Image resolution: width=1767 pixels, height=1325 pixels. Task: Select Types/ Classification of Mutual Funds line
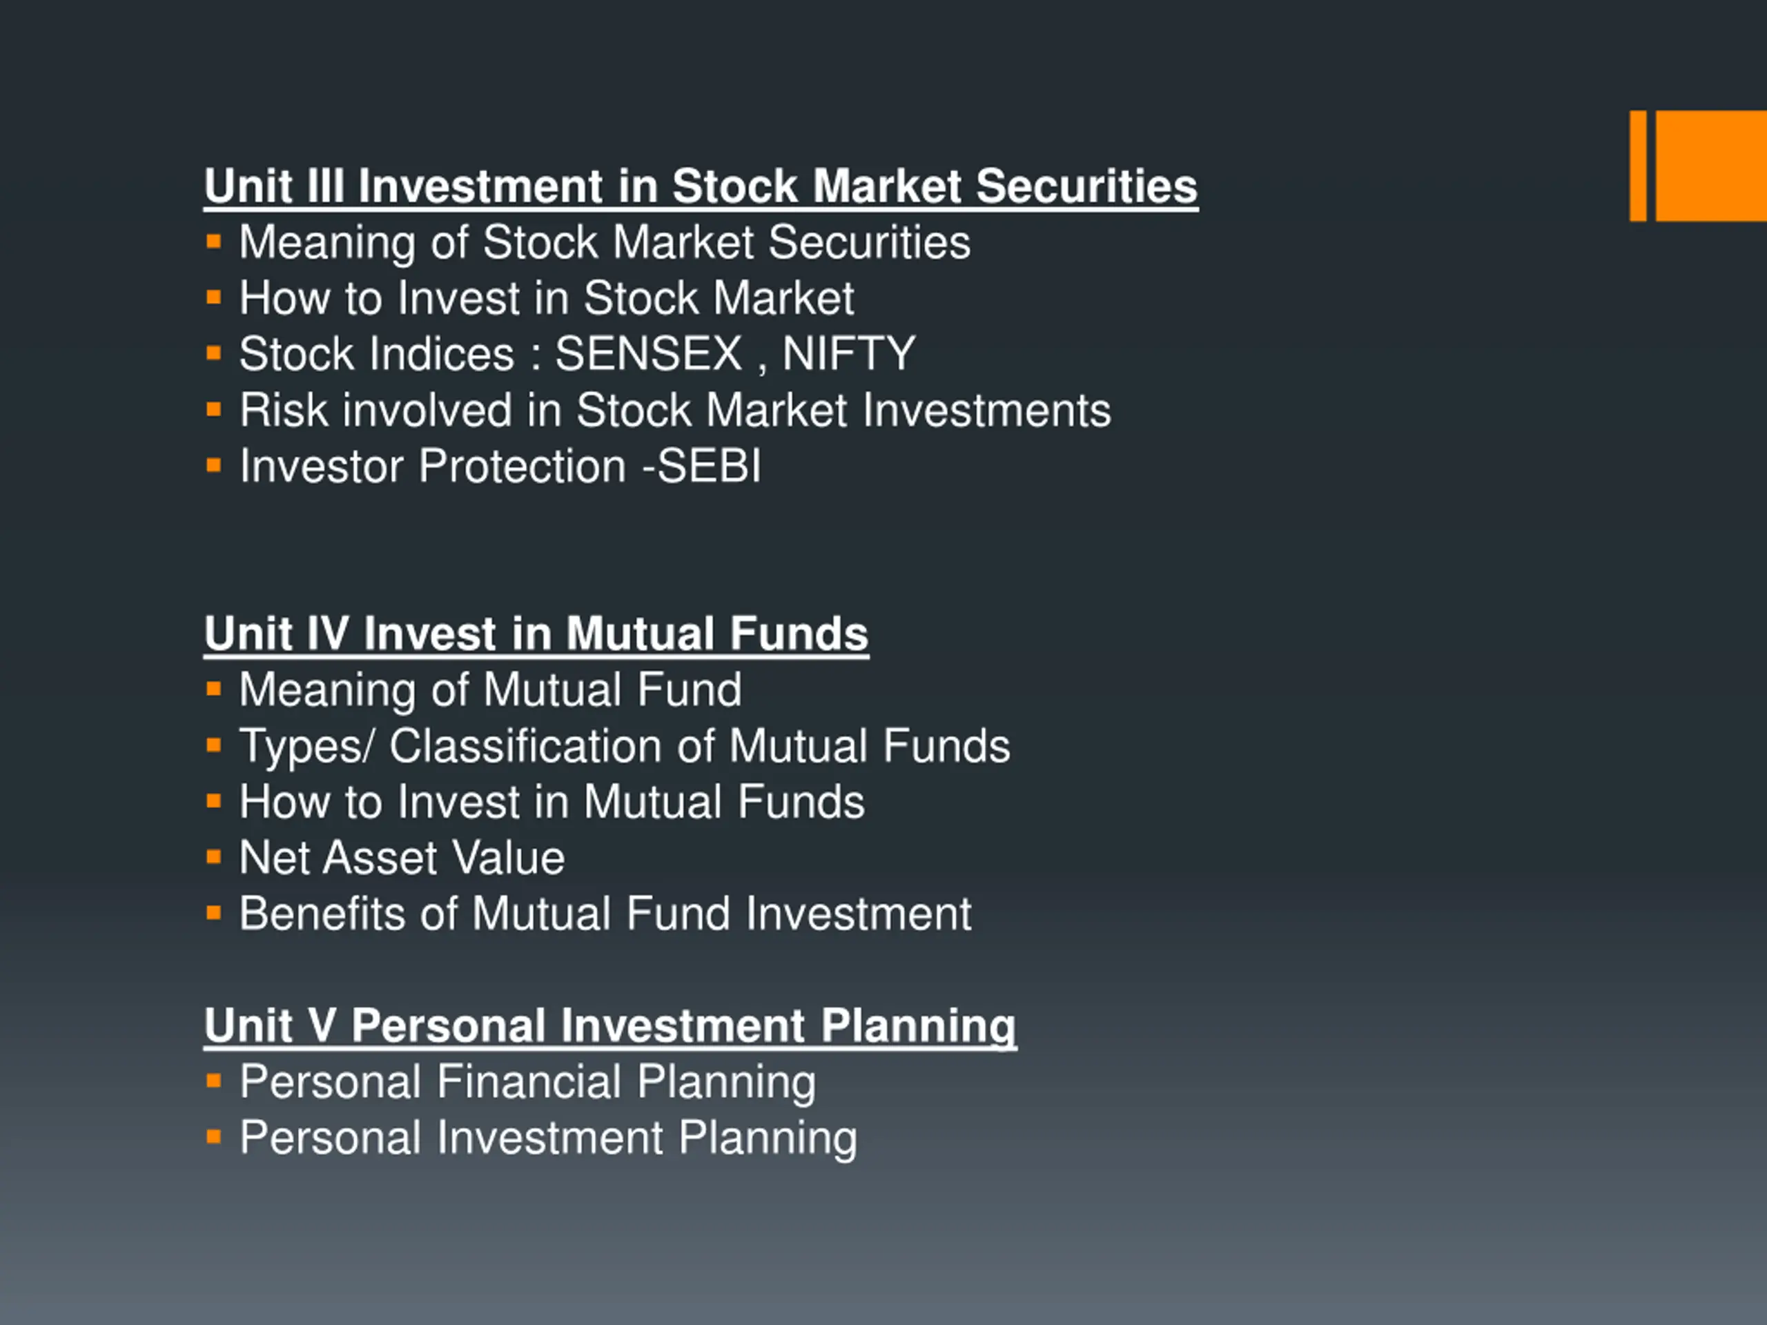tap(624, 746)
